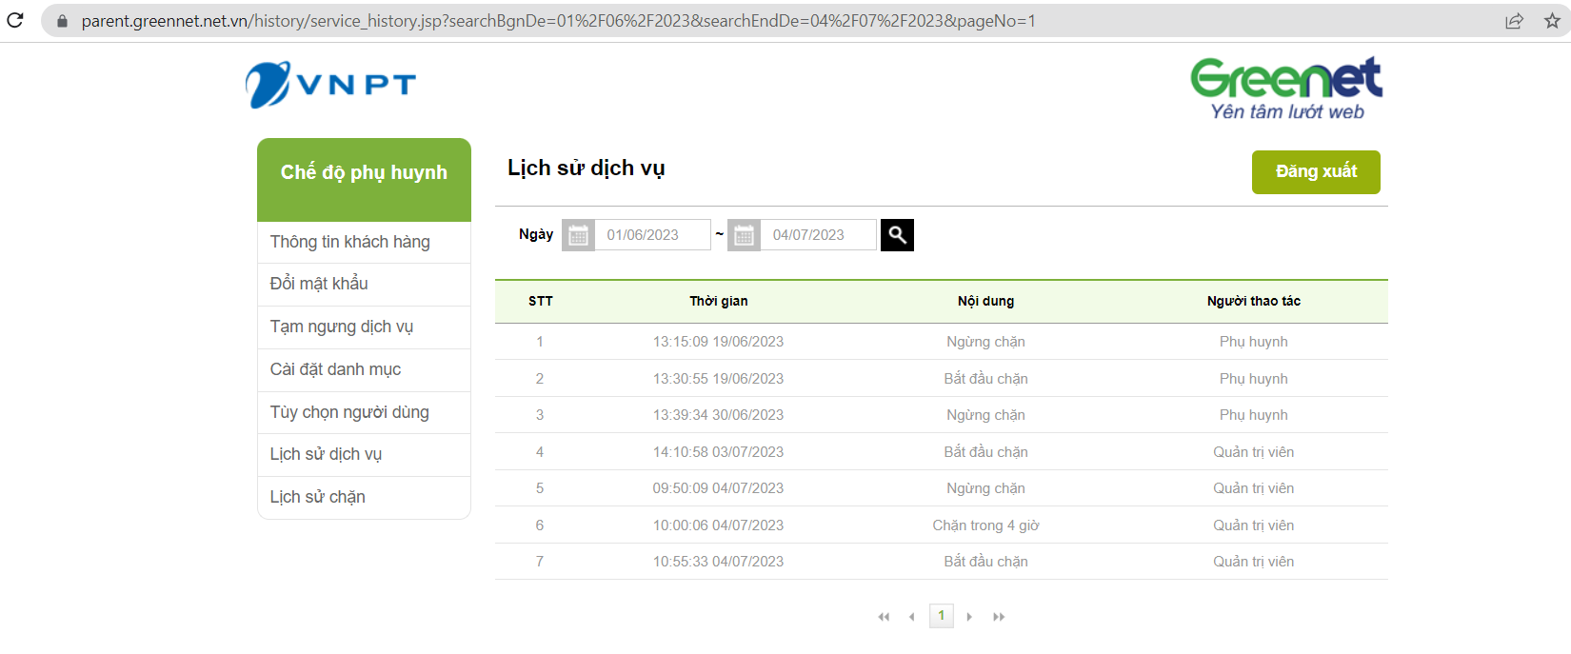Click the Greenet logo
This screenshot has width=1571, height=654.
coord(1285,89)
